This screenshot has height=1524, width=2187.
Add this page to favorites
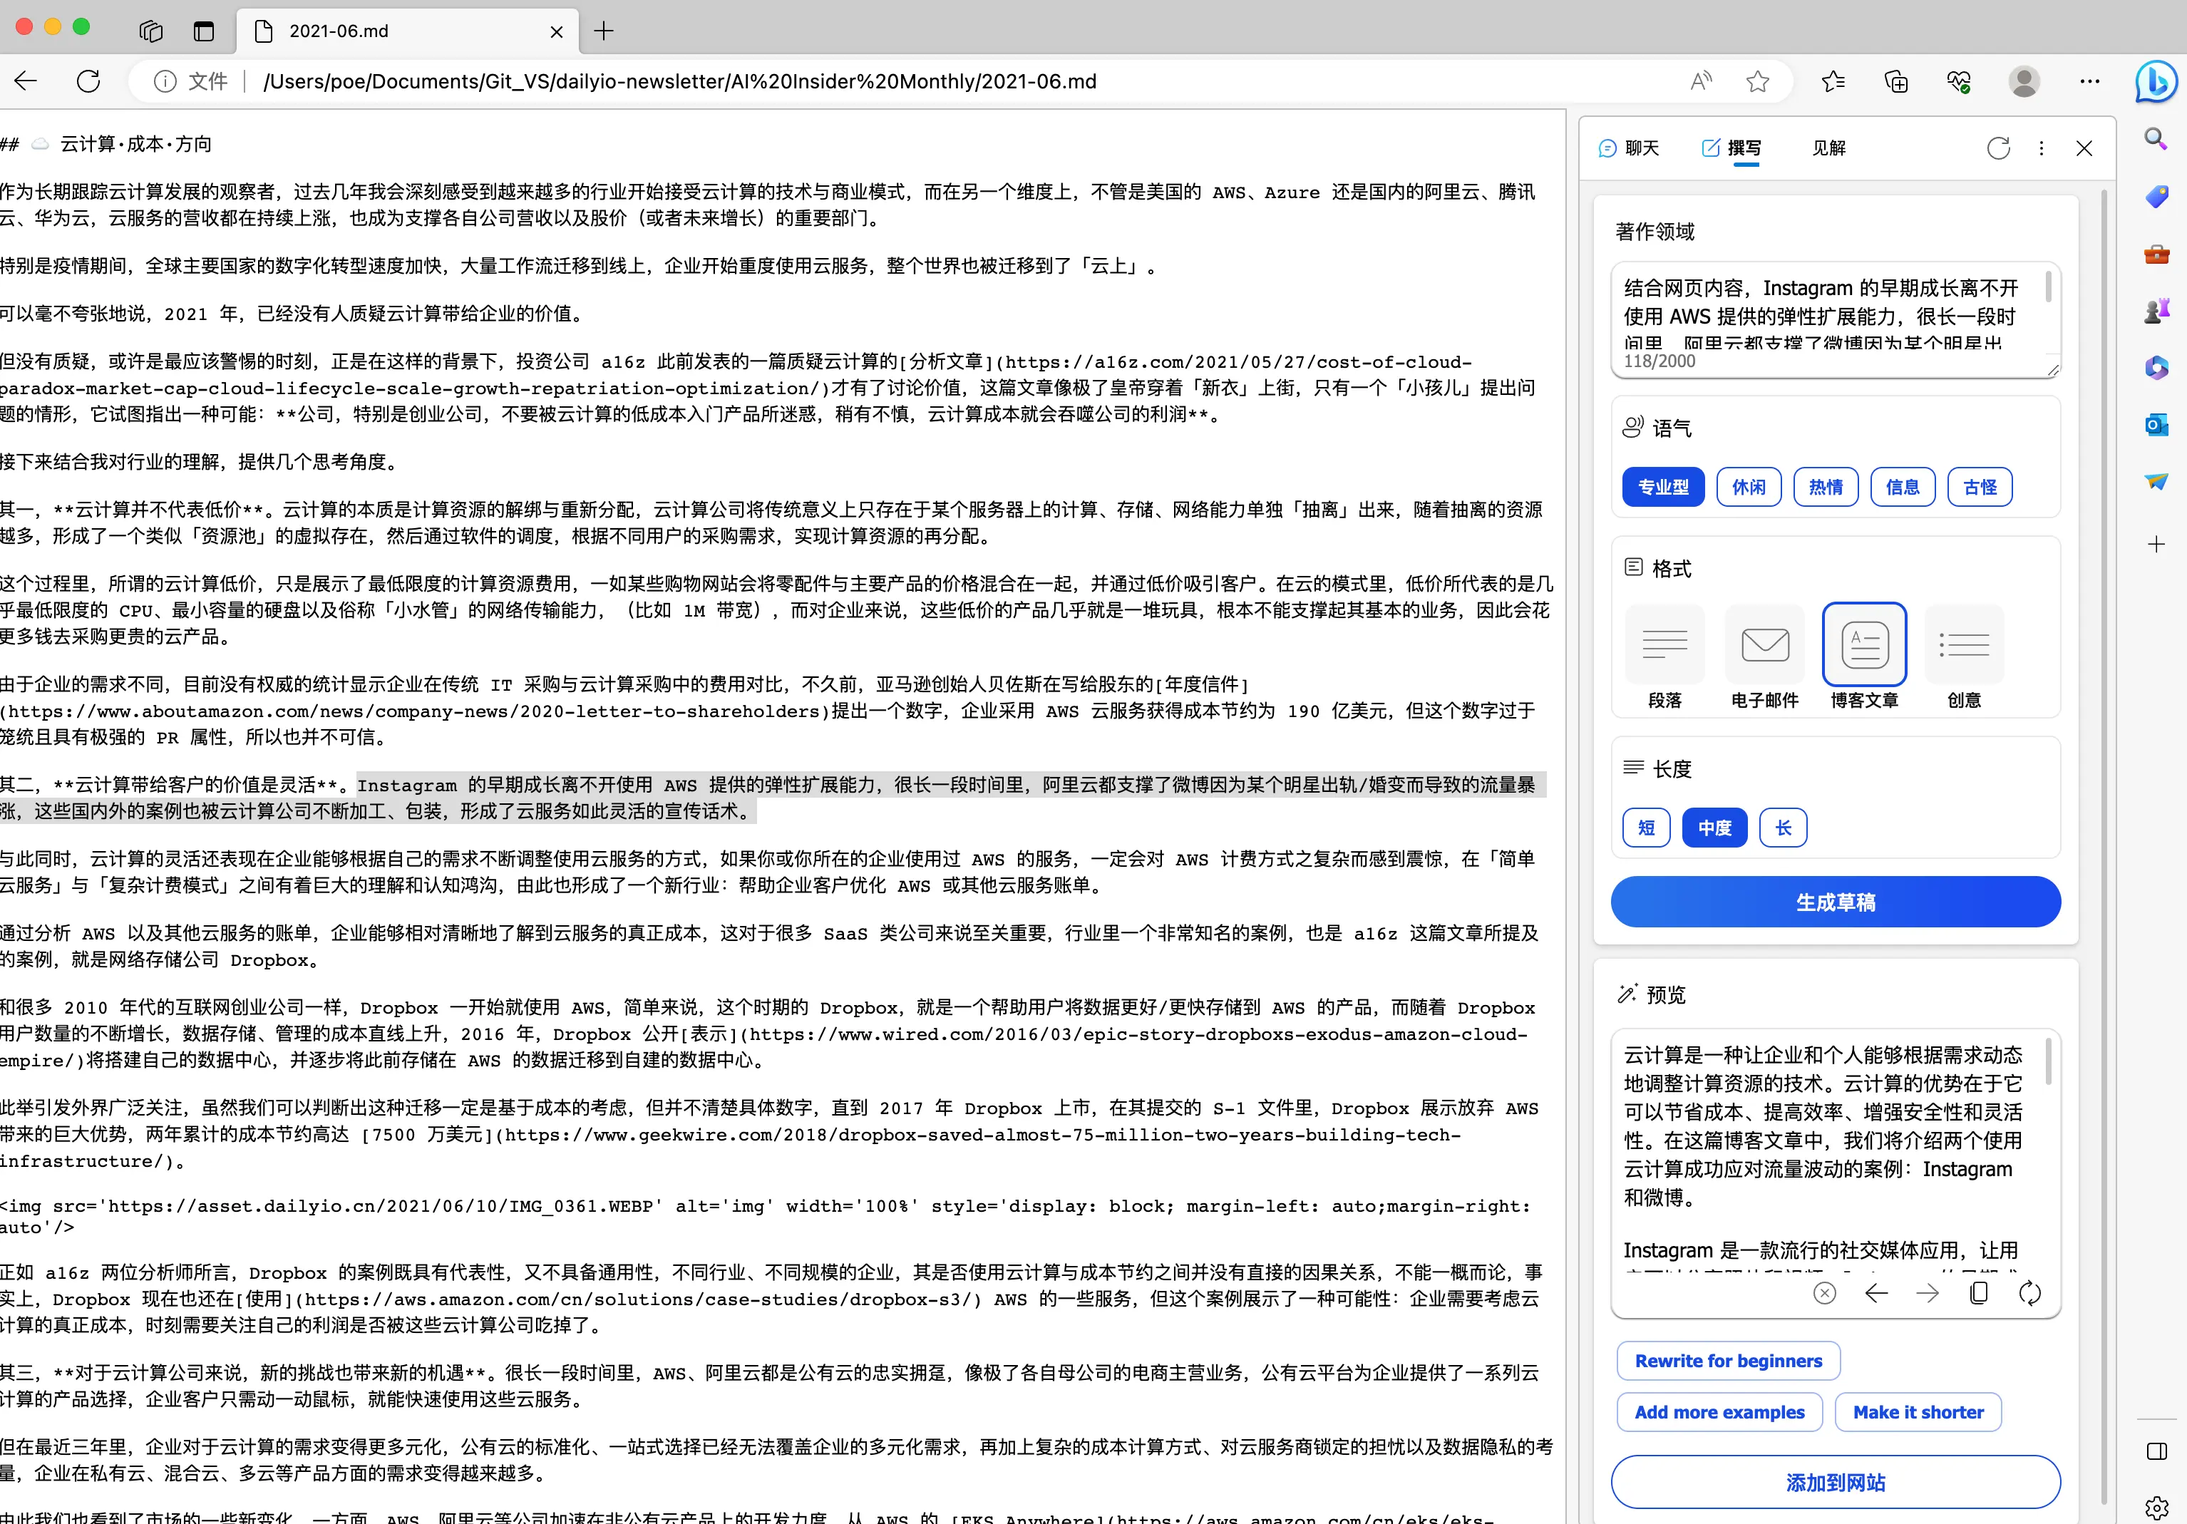[1757, 82]
